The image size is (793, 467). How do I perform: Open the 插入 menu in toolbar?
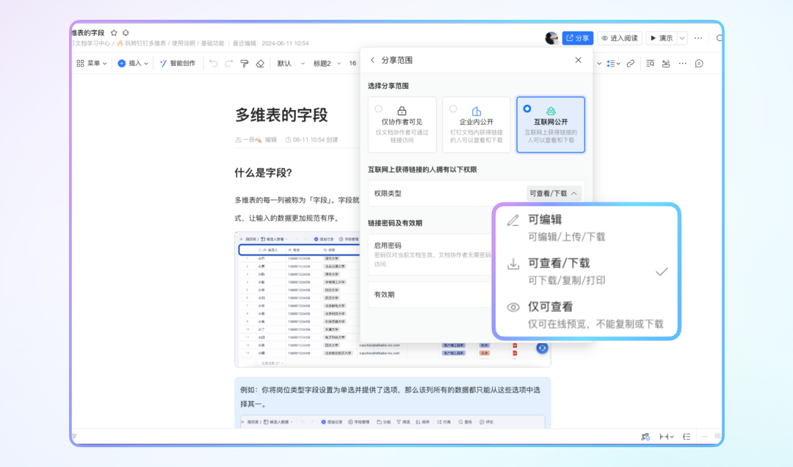tap(134, 64)
